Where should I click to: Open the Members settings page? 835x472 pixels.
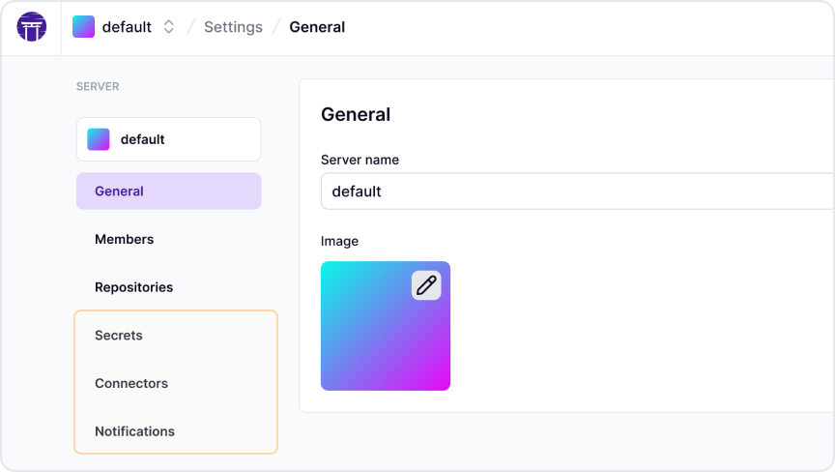tap(124, 239)
